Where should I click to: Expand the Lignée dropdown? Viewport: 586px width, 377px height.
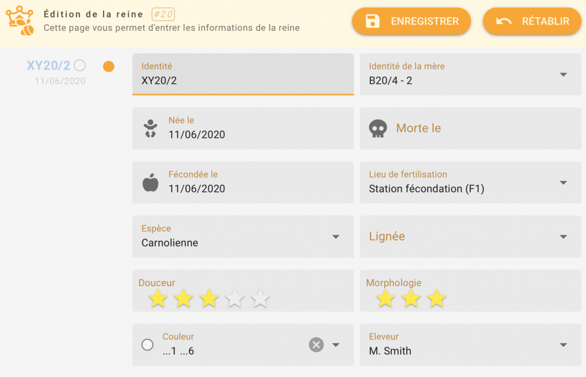click(x=563, y=236)
